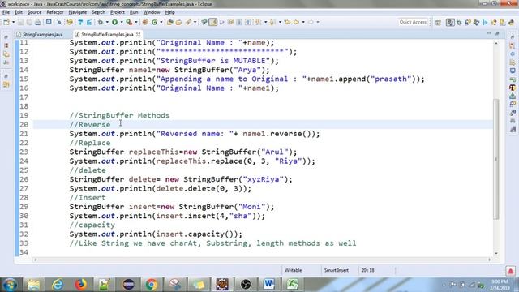Open the Project menu
Viewport: 519px width, 292px height.
tap(118, 12)
